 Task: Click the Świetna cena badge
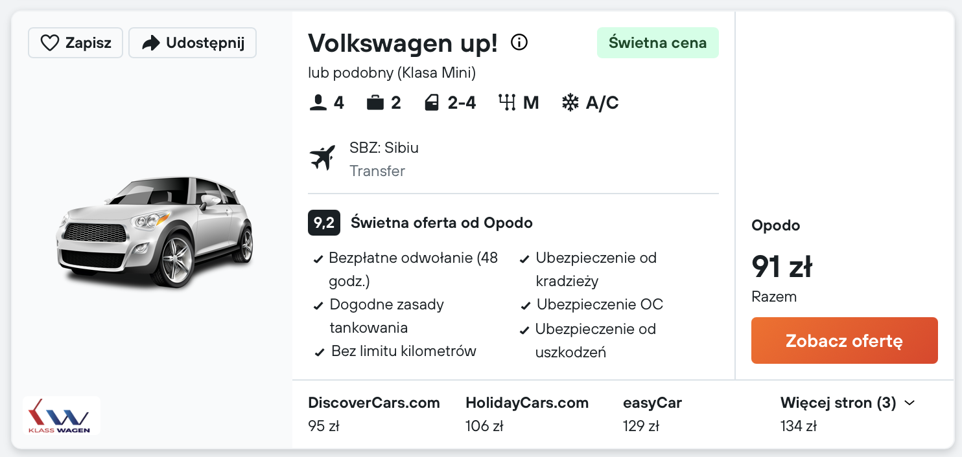(x=657, y=43)
